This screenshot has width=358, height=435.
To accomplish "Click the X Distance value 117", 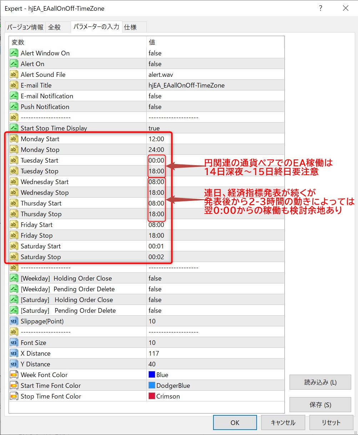I will [154, 354].
